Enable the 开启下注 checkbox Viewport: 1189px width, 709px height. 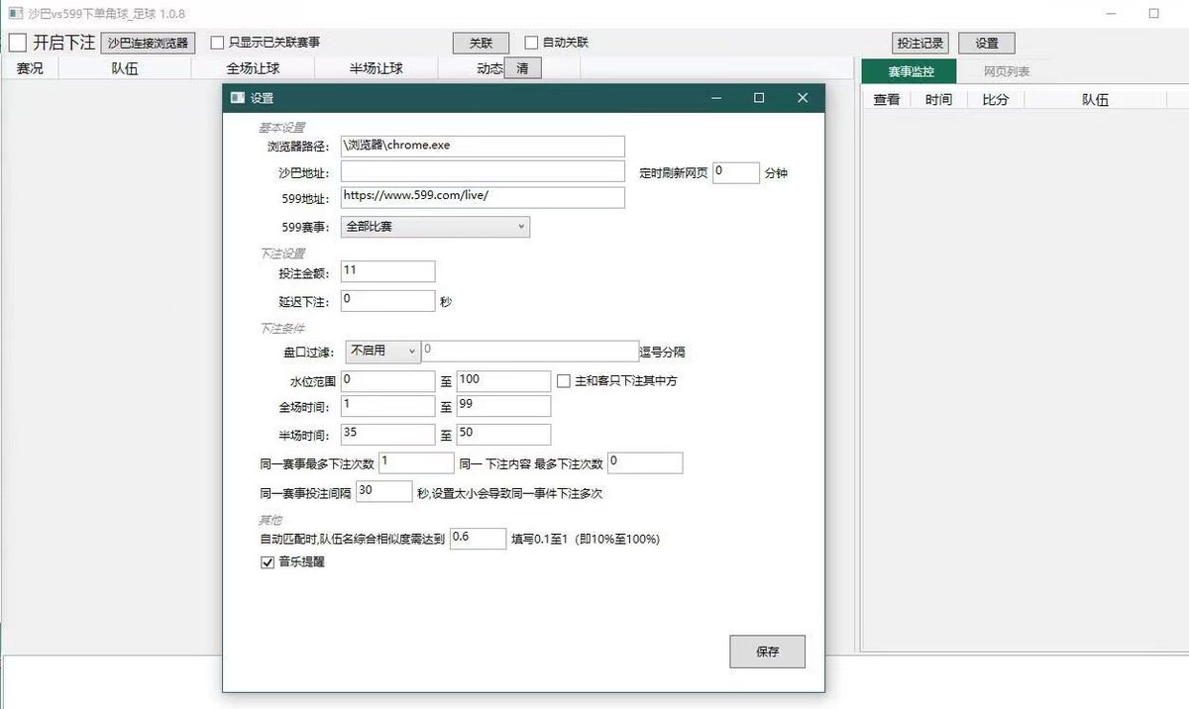(17, 43)
